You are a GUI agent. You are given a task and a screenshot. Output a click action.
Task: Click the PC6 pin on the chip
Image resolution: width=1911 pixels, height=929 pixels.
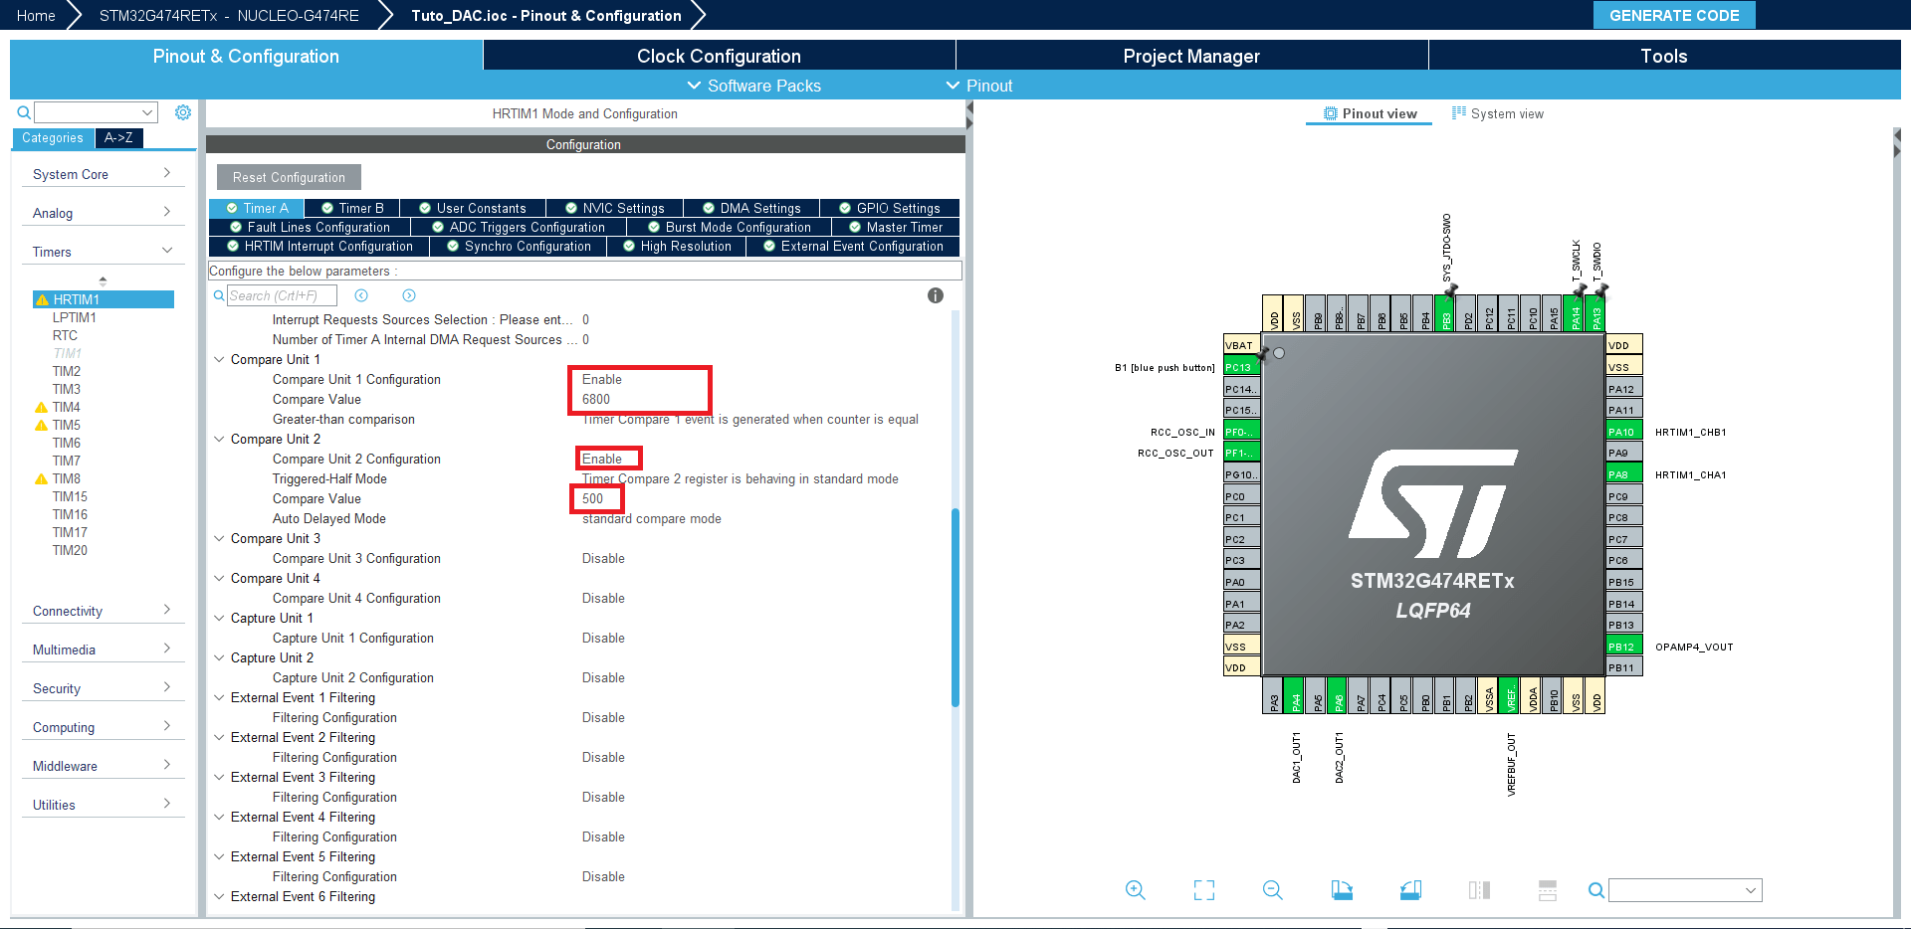pyautogui.click(x=1623, y=560)
